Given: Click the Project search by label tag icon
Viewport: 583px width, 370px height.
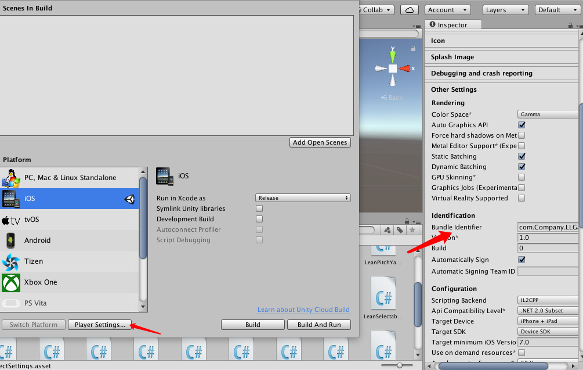Looking at the screenshot, I should (400, 231).
